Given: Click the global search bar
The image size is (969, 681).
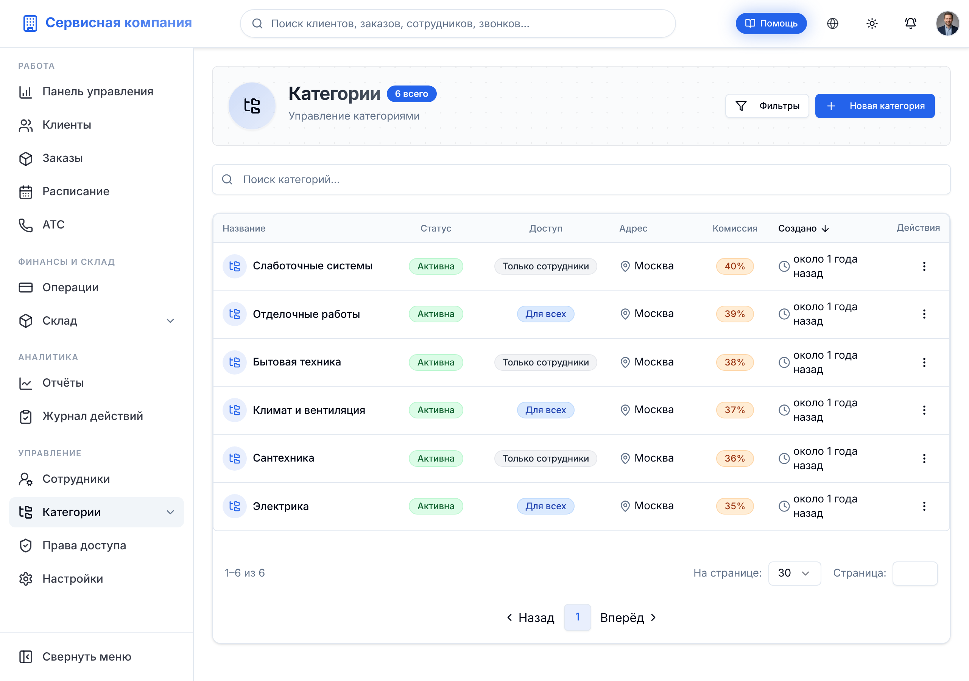Looking at the screenshot, I should [x=457, y=23].
